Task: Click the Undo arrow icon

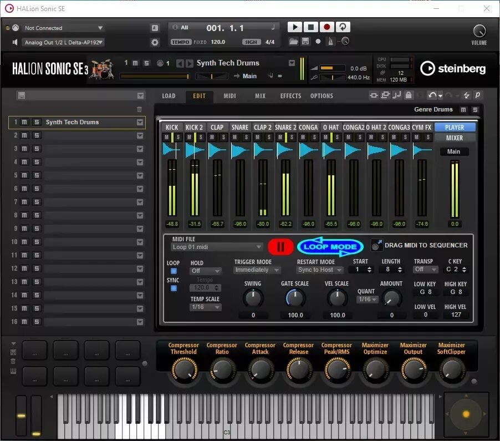Action: coord(432,95)
